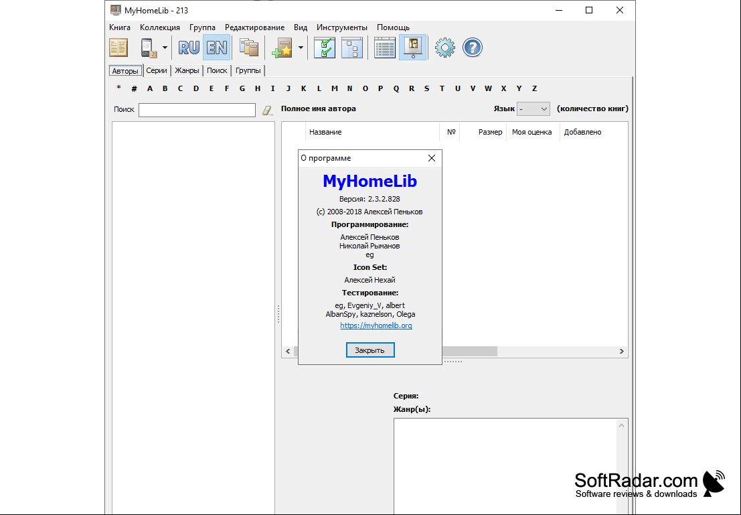
Task: Switch to the Жанры tab
Action: pos(187,70)
